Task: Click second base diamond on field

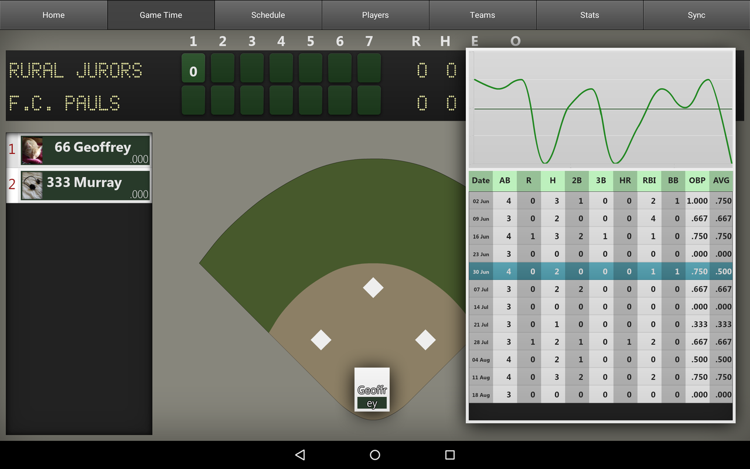Action: pyautogui.click(x=373, y=288)
